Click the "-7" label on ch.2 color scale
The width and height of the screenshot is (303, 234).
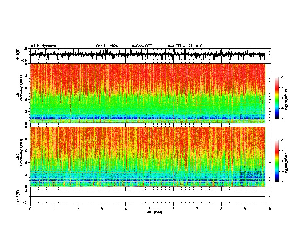tap(282, 182)
